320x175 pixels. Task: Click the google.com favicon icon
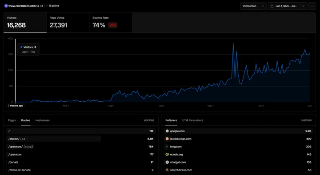click(x=167, y=131)
